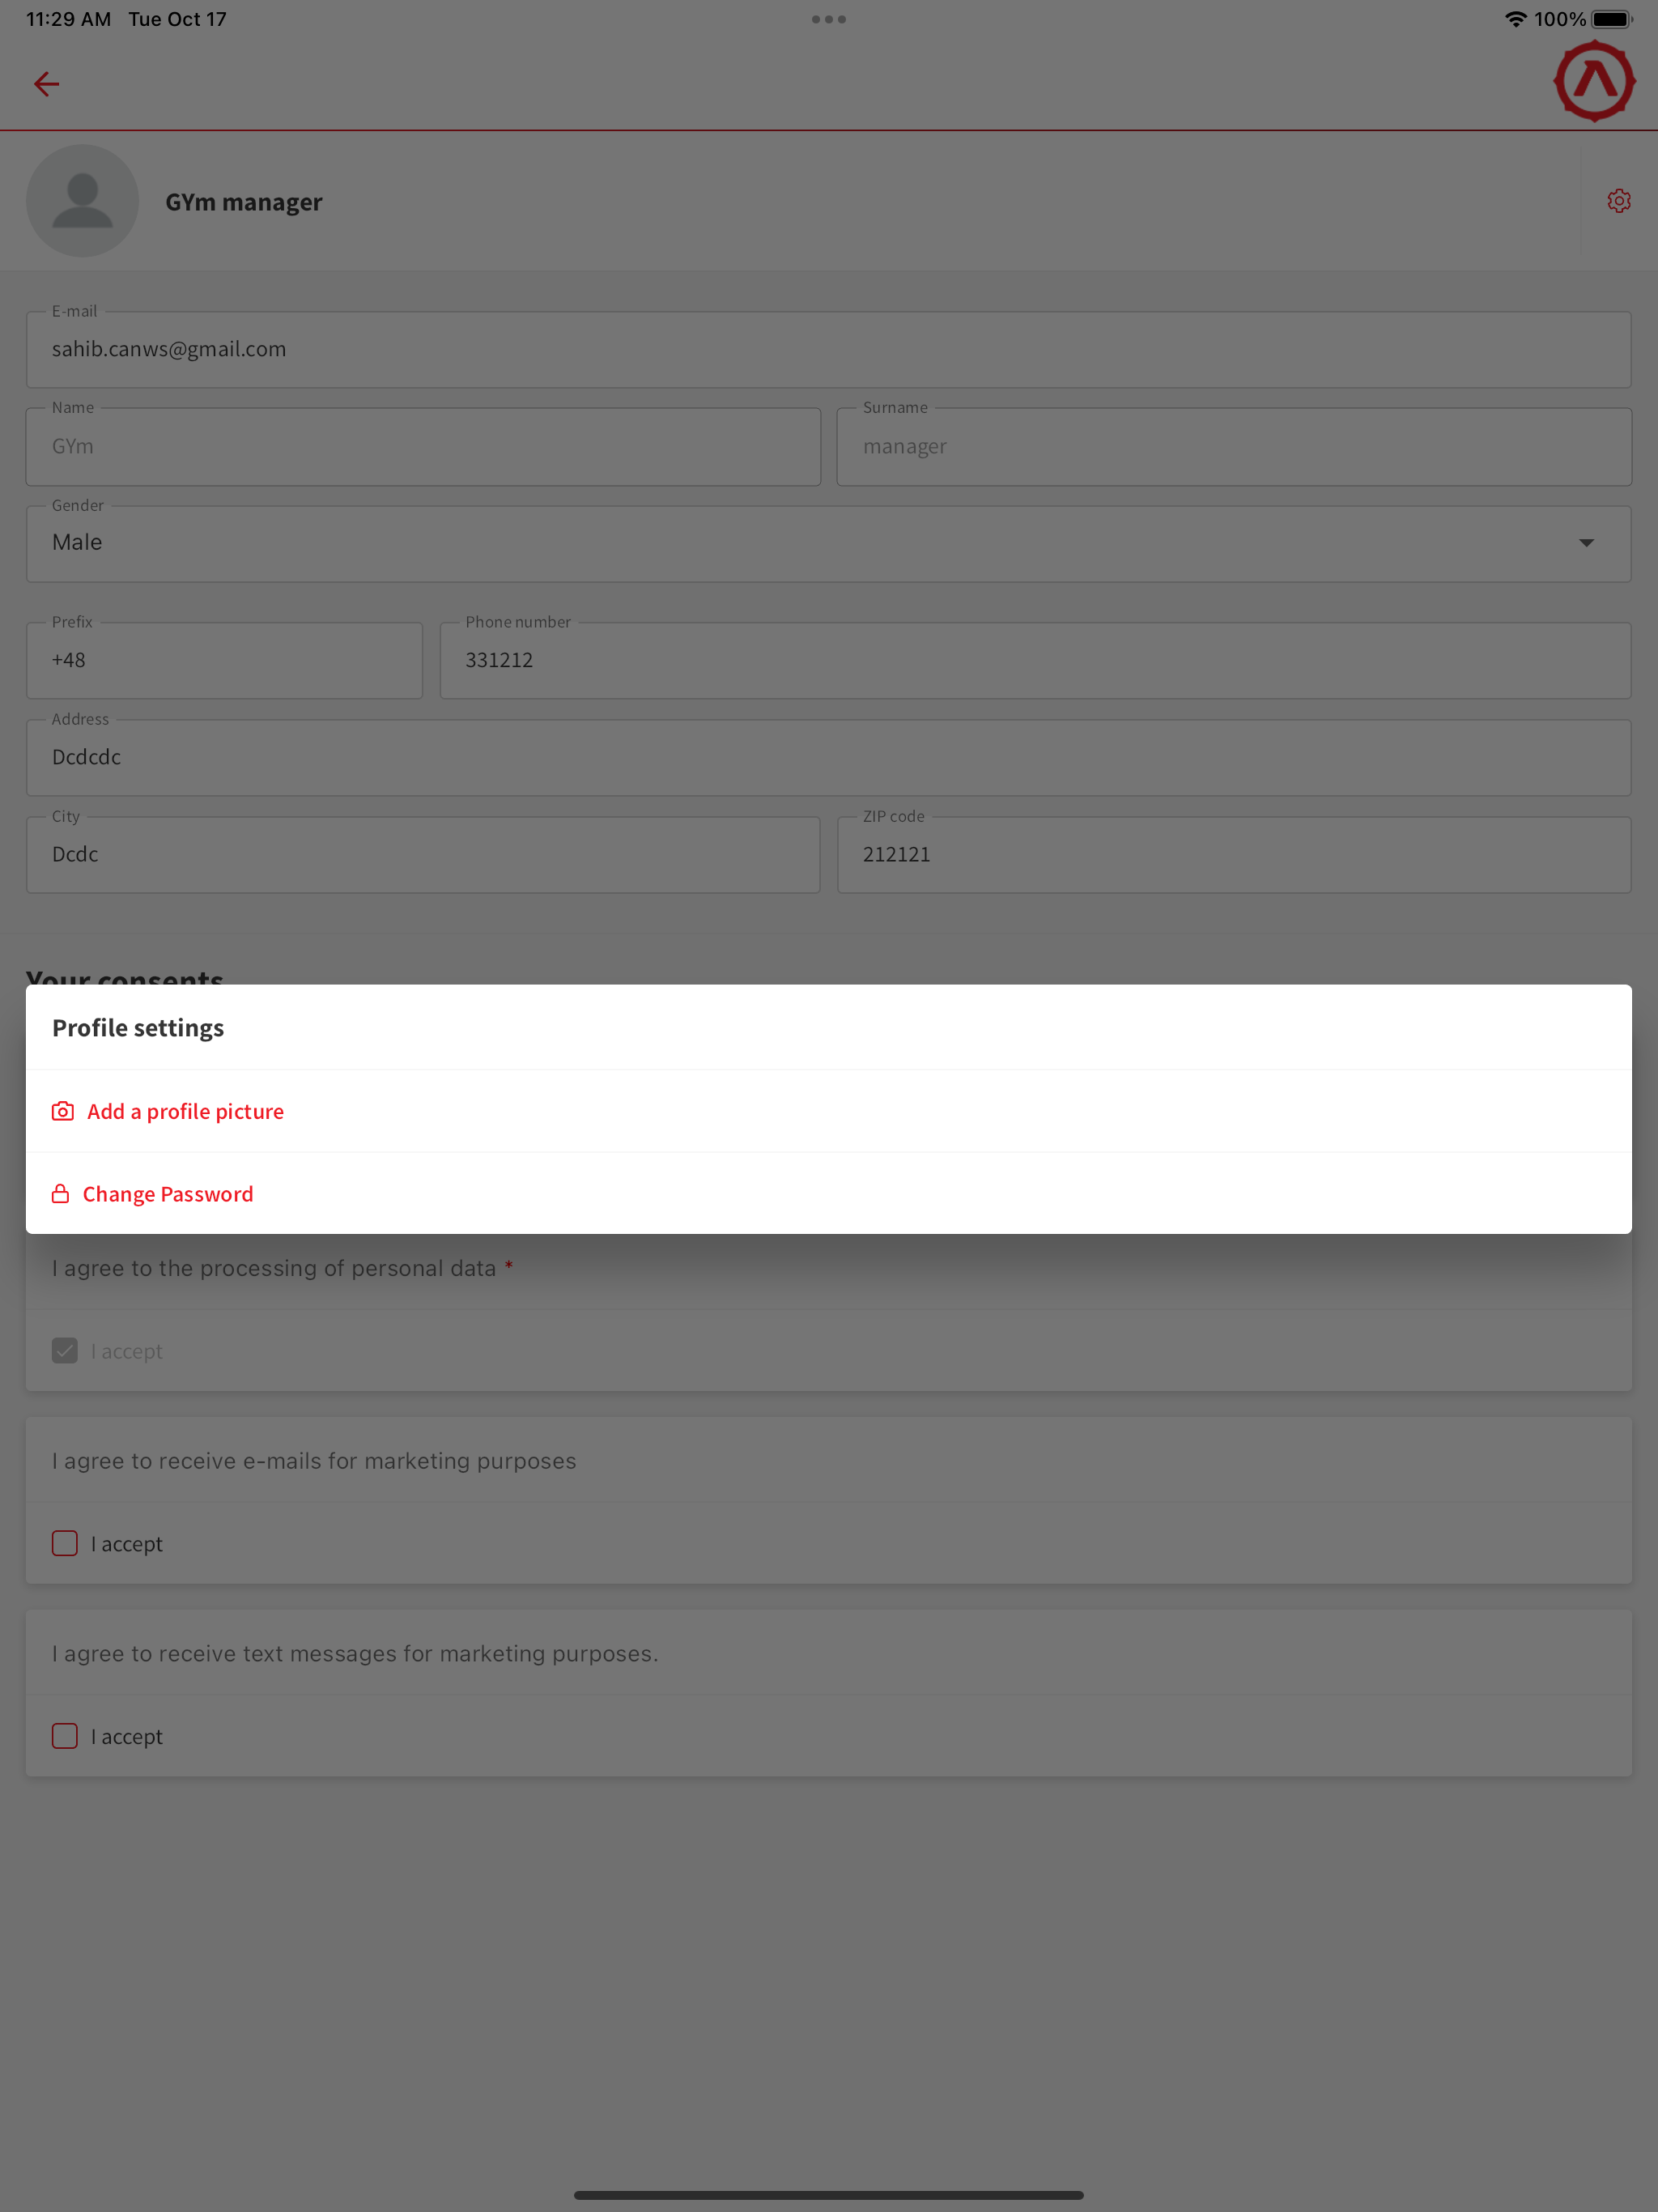Open the red app logo
This screenshot has height=2212, width=1658.
pos(1594,82)
